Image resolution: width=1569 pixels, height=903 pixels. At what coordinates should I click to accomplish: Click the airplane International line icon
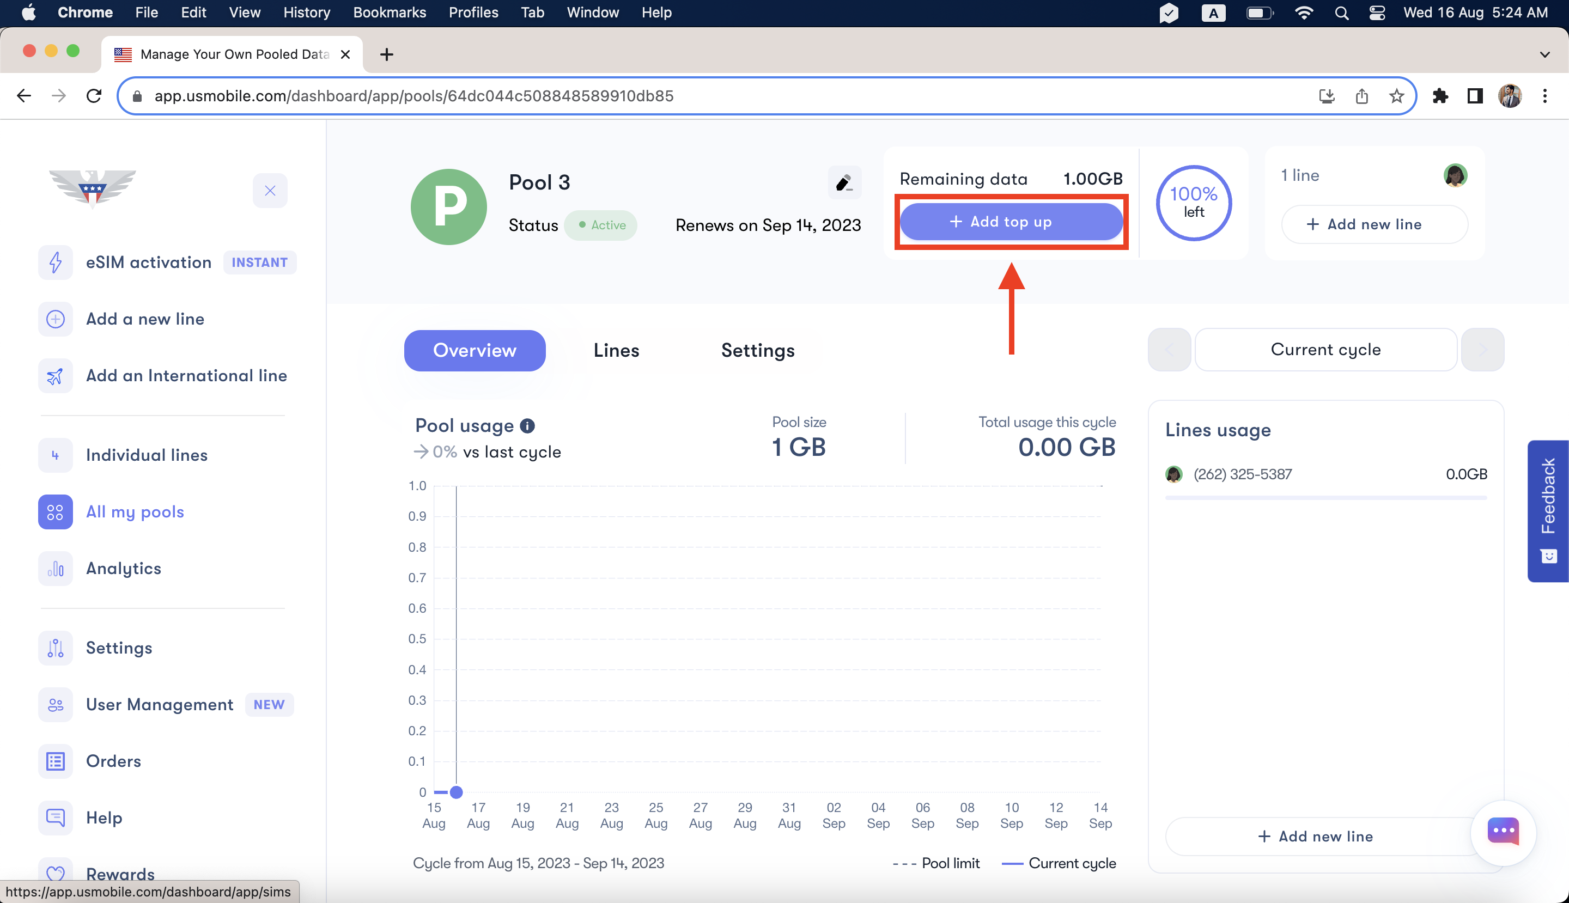point(55,375)
